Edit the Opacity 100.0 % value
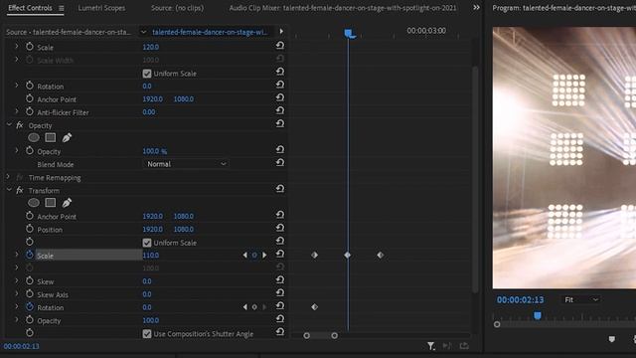Viewport: 636px width, 358px height. click(x=155, y=151)
